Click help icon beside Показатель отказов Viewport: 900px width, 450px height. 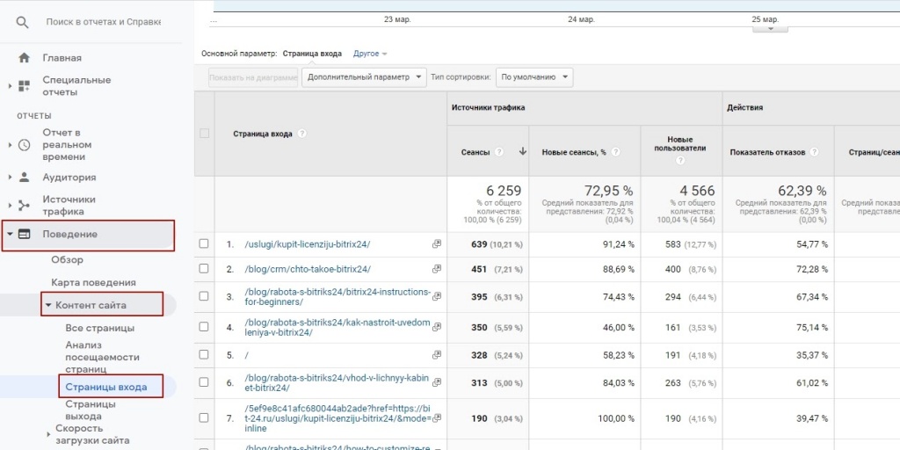coord(815,152)
